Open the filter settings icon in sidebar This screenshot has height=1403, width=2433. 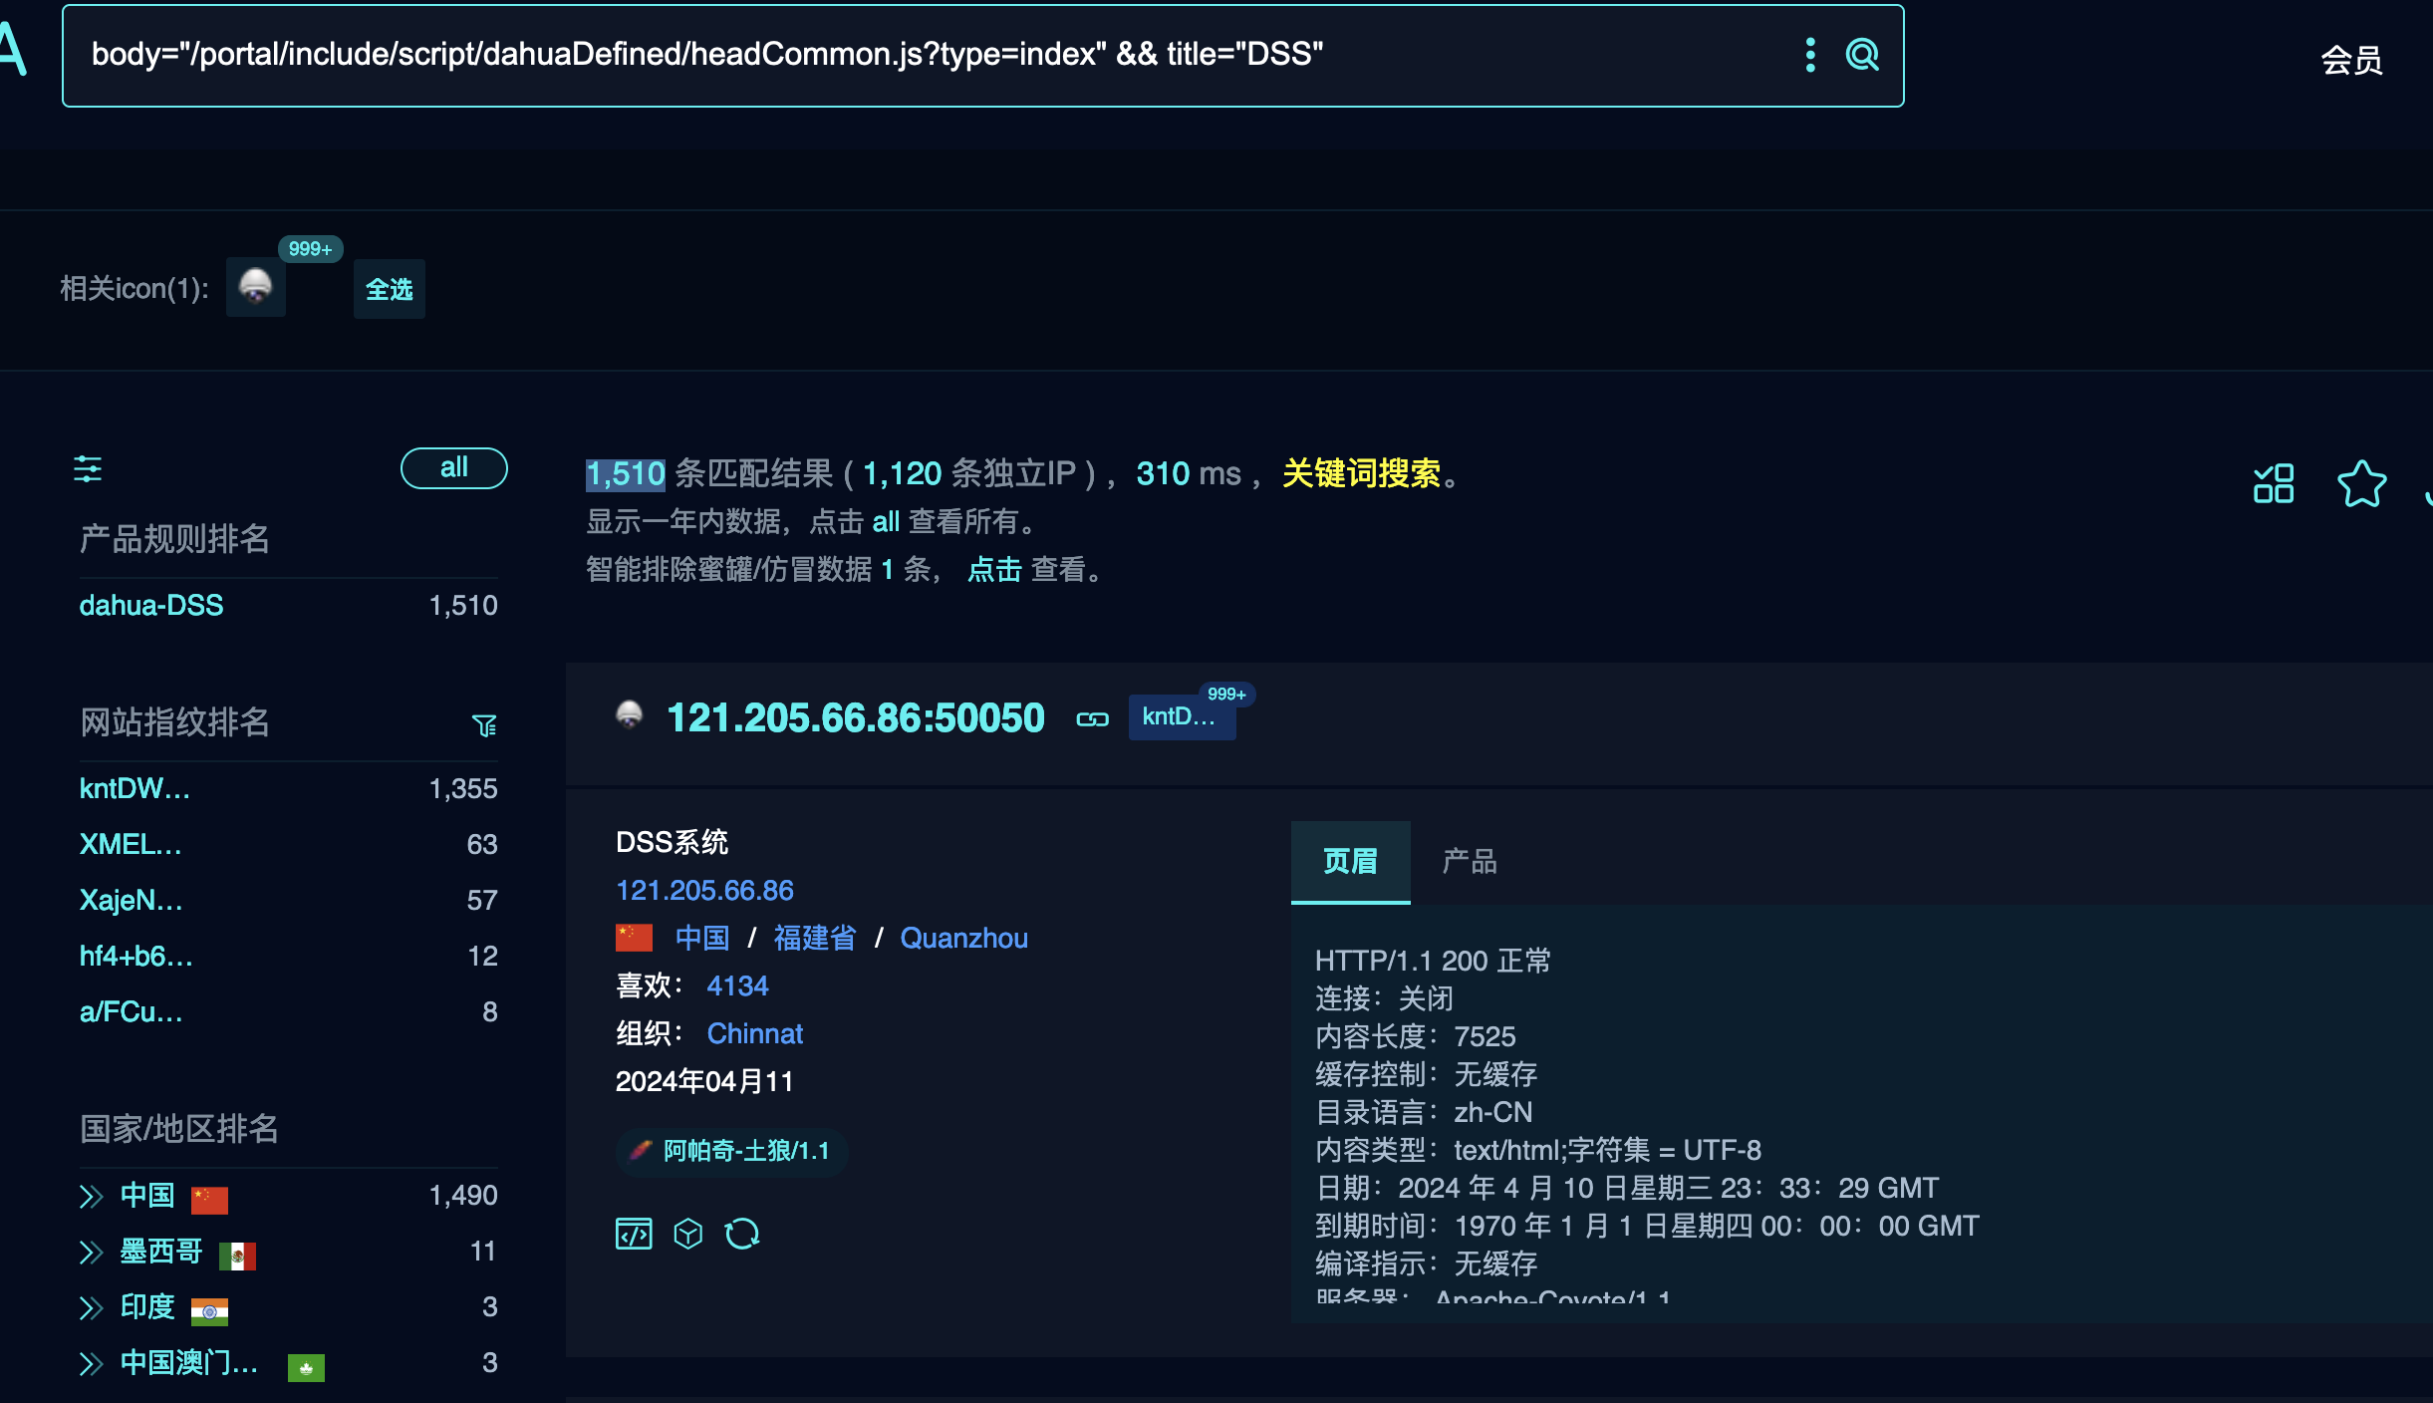coord(89,468)
